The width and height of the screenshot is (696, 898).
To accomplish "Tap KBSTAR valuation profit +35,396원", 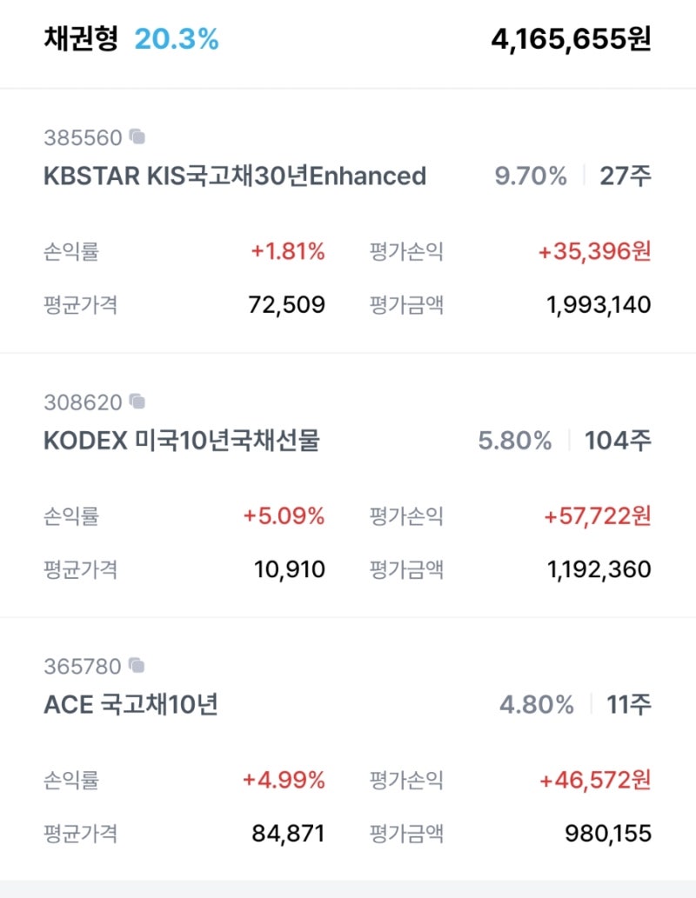I will pos(594,252).
